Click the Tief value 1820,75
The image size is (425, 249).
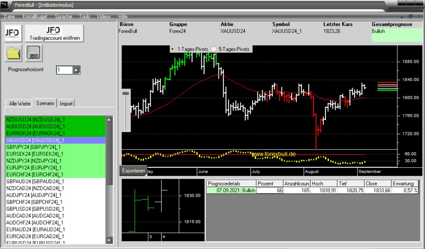351,190
